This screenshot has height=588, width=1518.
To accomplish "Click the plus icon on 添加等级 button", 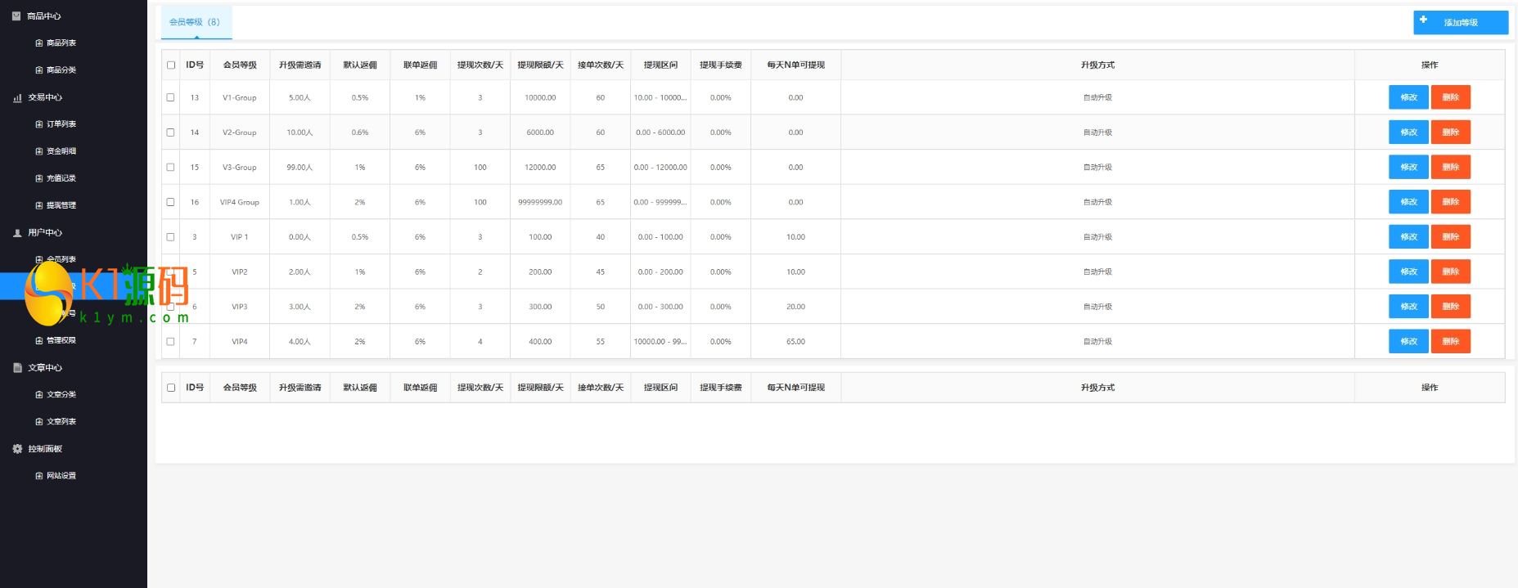I will click(x=1423, y=20).
